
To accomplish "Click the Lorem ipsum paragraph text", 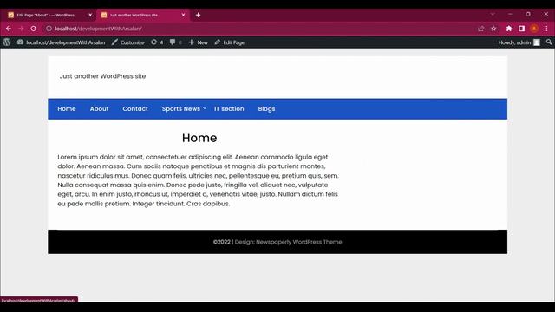I will (199, 180).
